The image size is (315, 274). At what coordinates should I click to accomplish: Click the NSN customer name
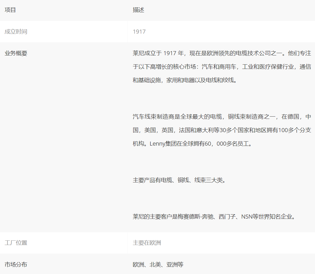[247, 217]
